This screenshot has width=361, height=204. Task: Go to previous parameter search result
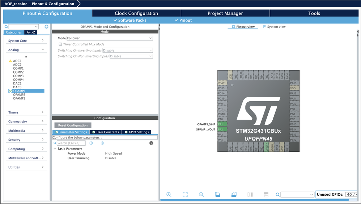[x=91, y=143]
